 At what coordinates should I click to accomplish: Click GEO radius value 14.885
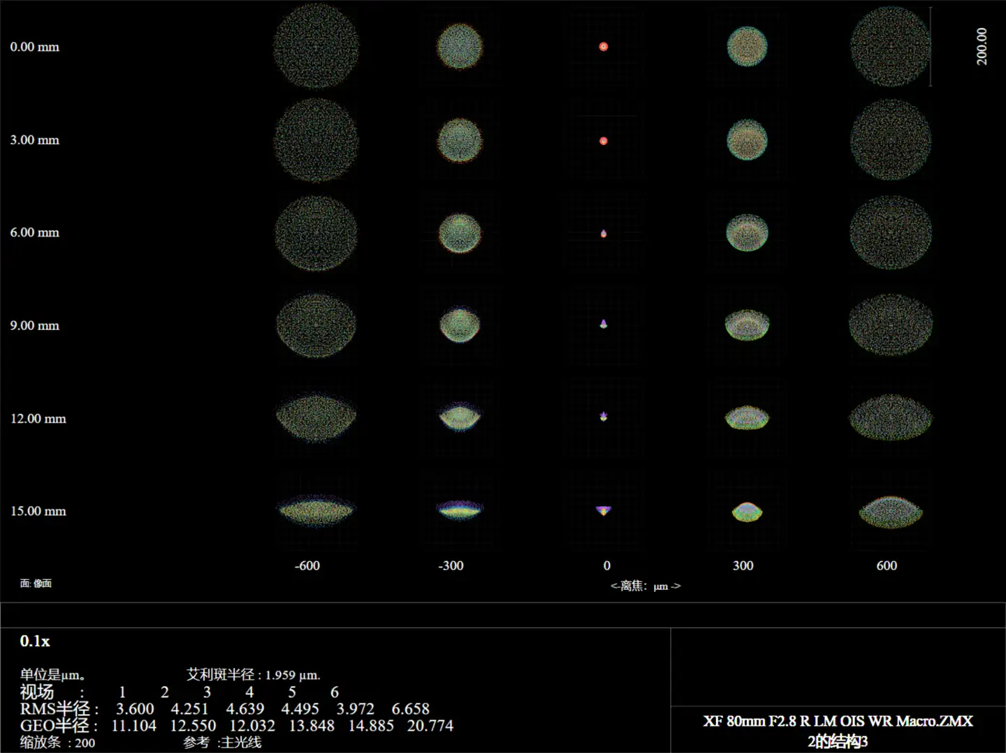(371, 726)
